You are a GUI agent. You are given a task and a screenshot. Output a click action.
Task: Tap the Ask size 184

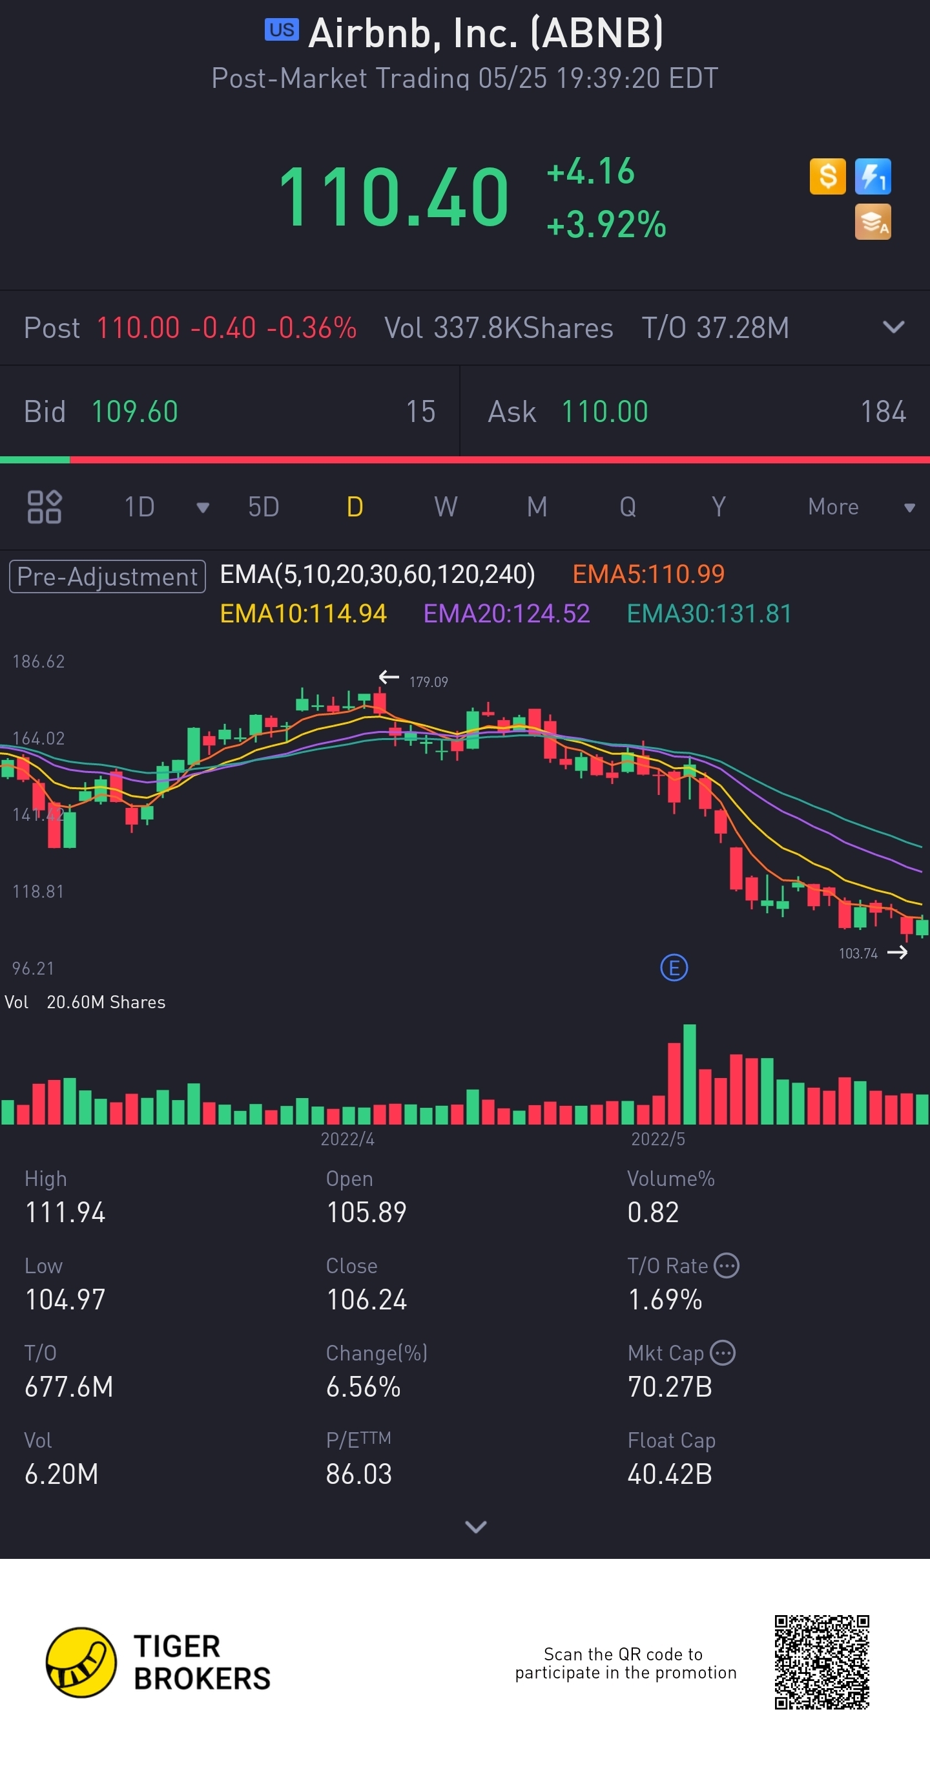click(883, 412)
